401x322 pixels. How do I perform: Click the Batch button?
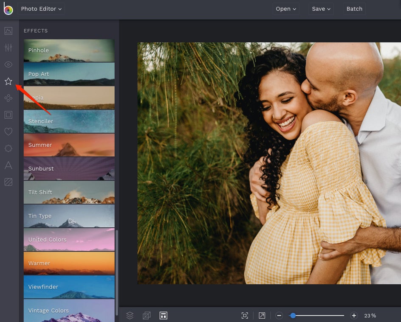coord(354,9)
